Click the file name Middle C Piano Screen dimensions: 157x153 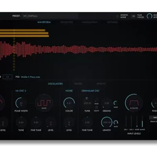click(31, 77)
